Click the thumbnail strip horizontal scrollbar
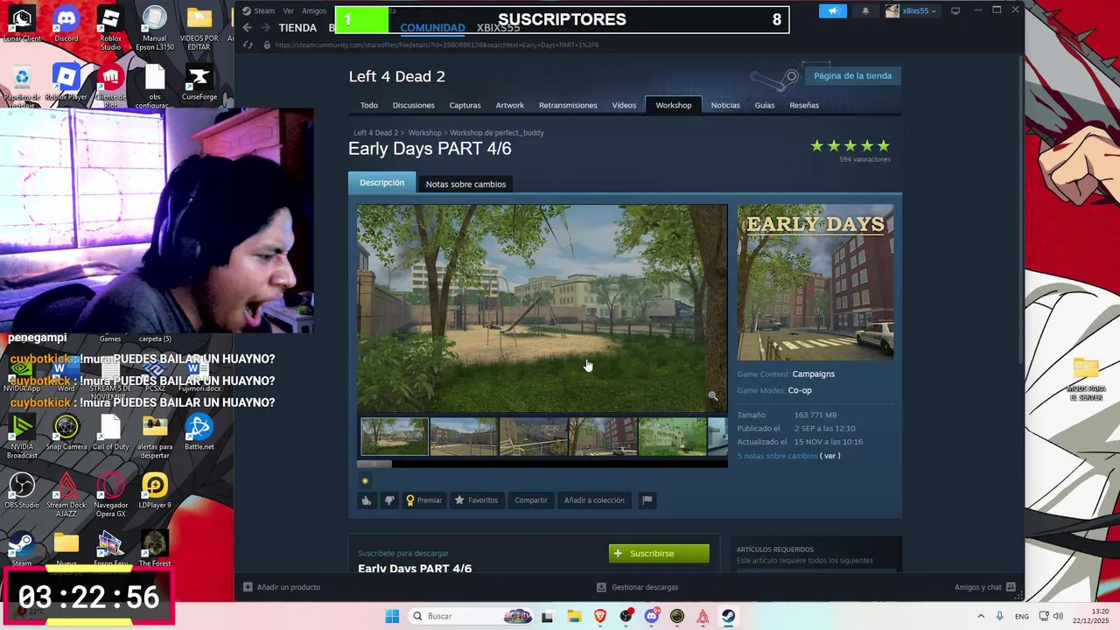The image size is (1120, 630). click(x=542, y=463)
